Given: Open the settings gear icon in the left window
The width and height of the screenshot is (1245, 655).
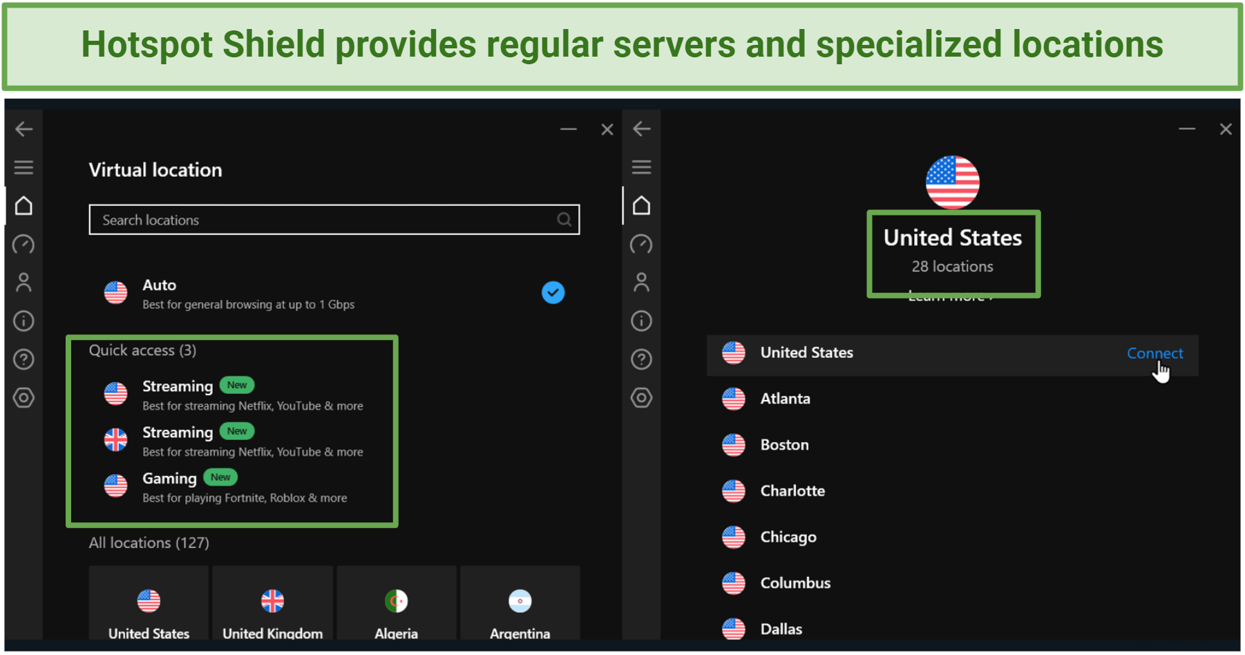Looking at the screenshot, I should [24, 398].
